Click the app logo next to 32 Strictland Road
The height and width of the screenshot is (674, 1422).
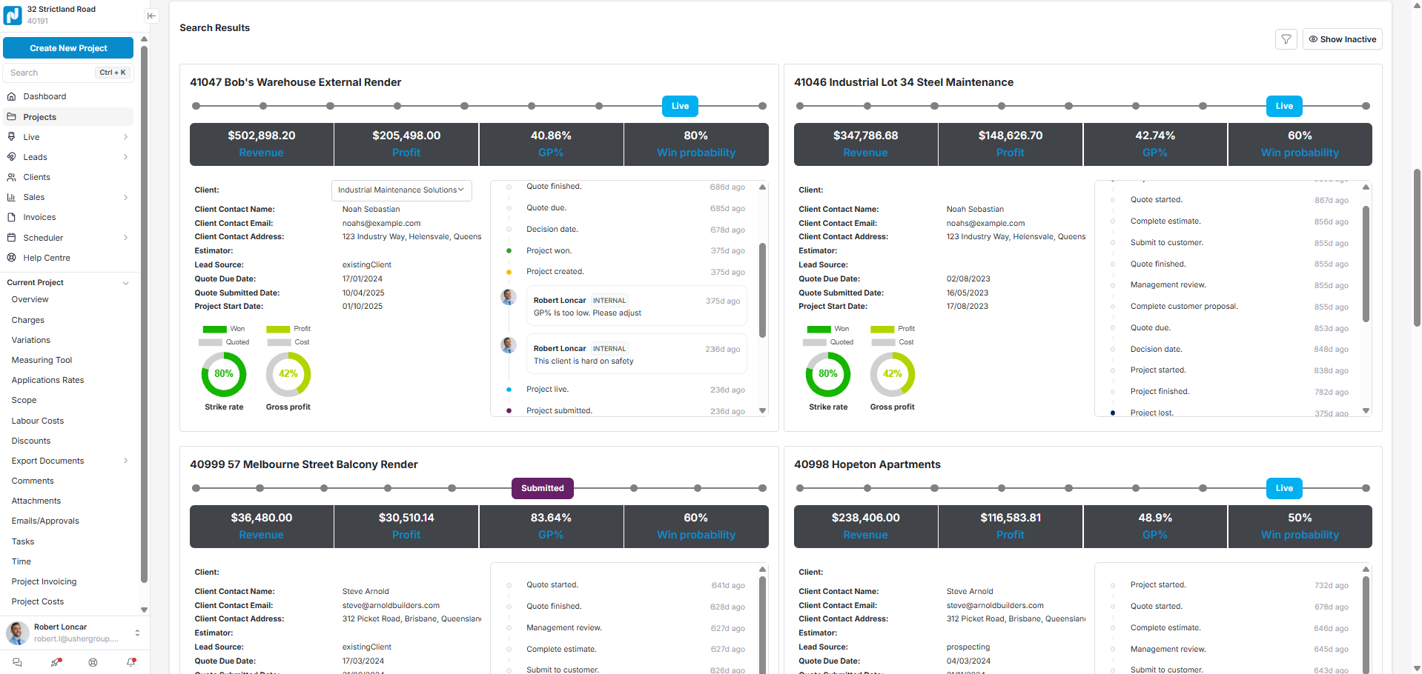pos(13,15)
